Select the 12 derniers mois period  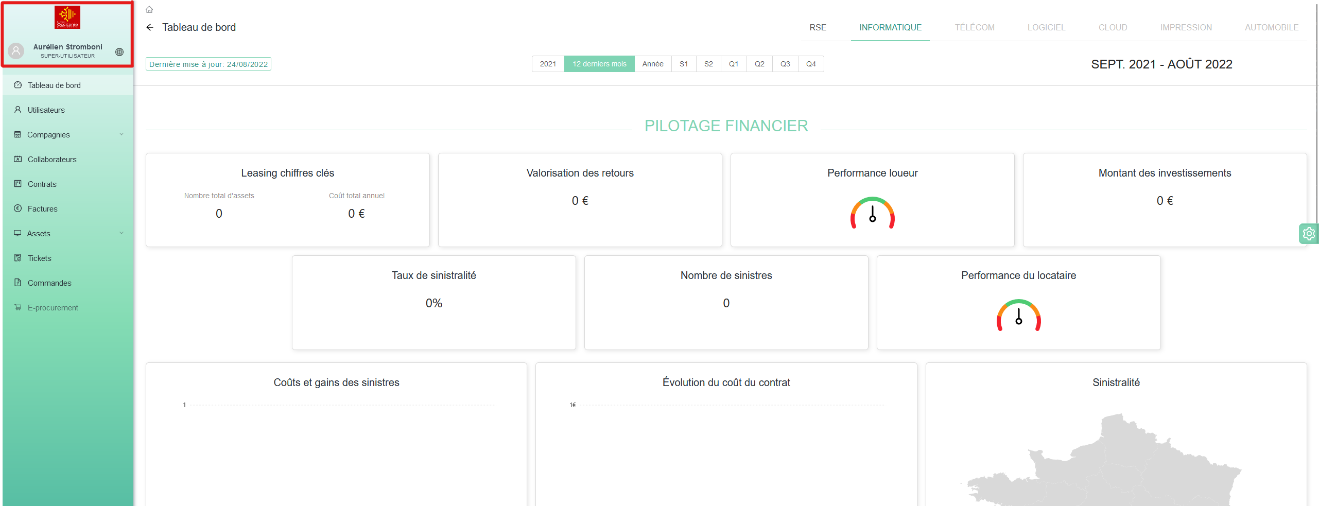tap(599, 64)
